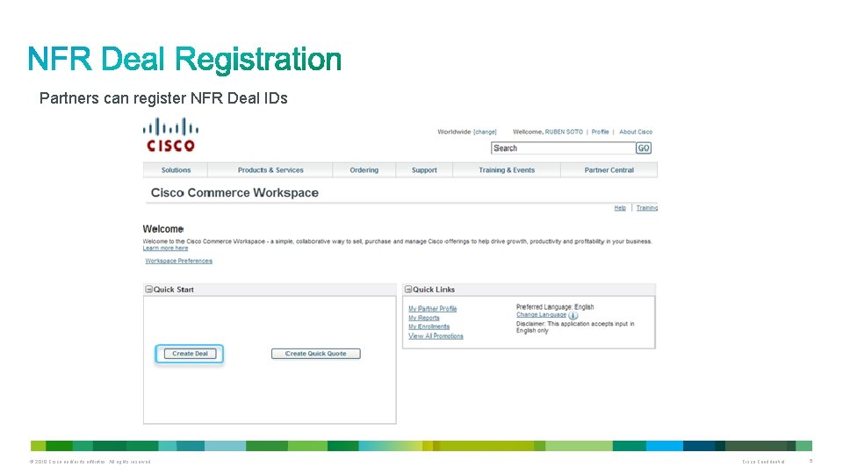843x474 pixels.
Task: Open the About Cisco link
Action: click(x=636, y=132)
